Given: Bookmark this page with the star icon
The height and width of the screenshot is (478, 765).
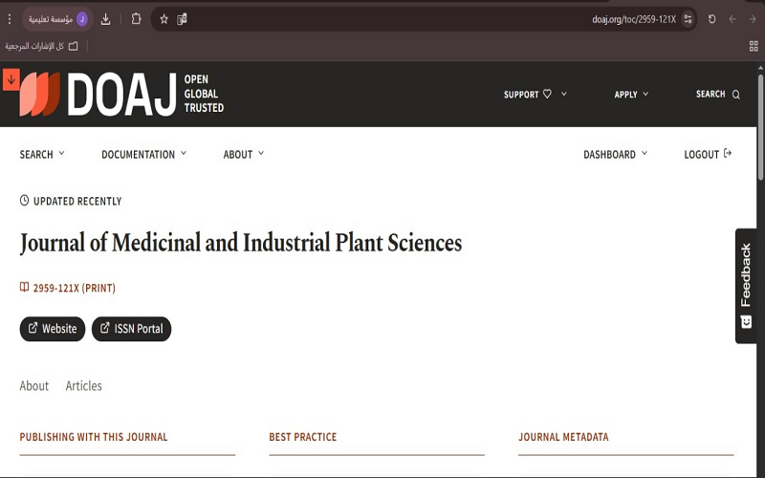Looking at the screenshot, I should [164, 19].
